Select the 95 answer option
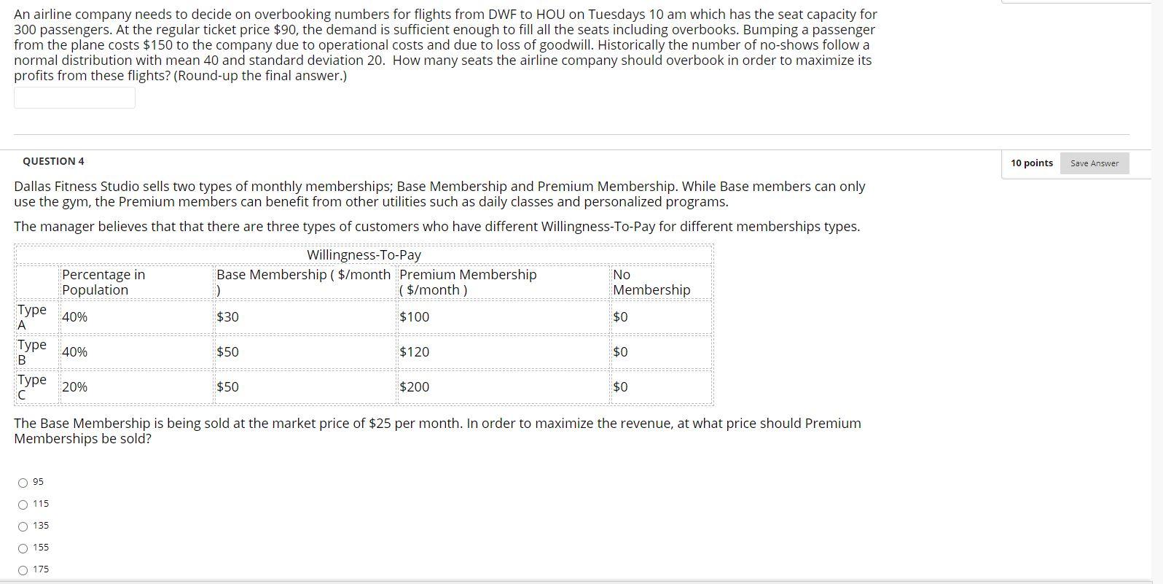The image size is (1163, 584). click(x=23, y=483)
